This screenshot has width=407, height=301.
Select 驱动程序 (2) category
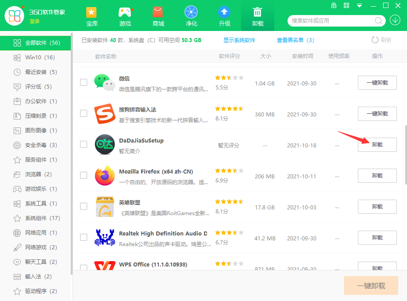(35, 291)
